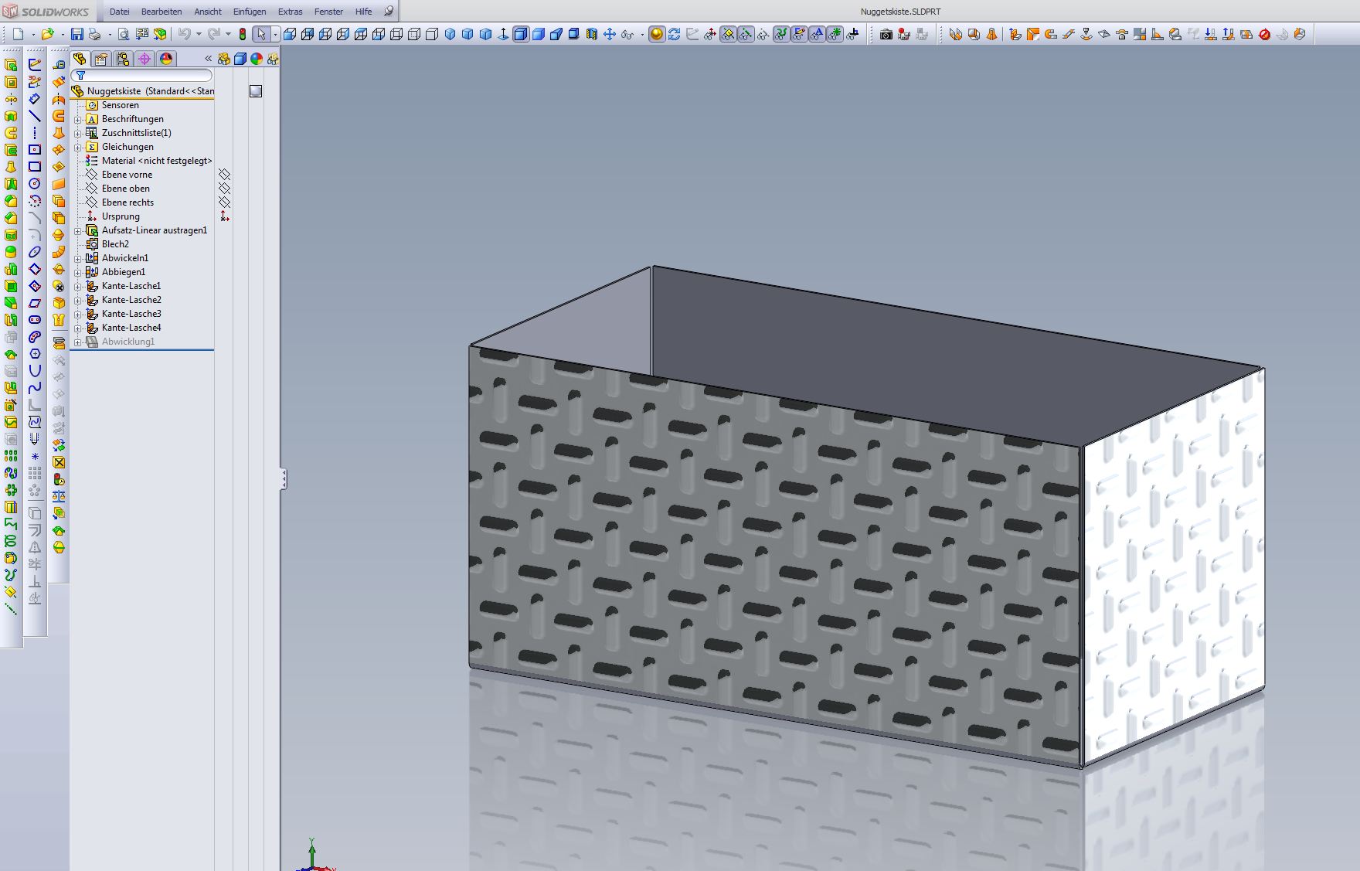Click the Print icon in the toolbar
Image resolution: width=1360 pixels, height=871 pixels.
point(94,34)
